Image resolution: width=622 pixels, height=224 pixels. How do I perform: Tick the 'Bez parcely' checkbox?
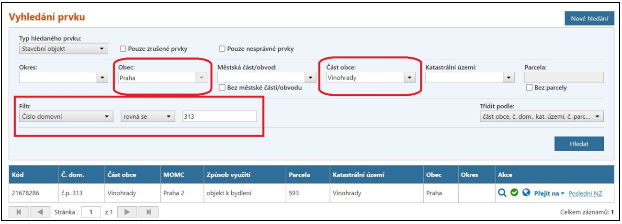pos(529,88)
